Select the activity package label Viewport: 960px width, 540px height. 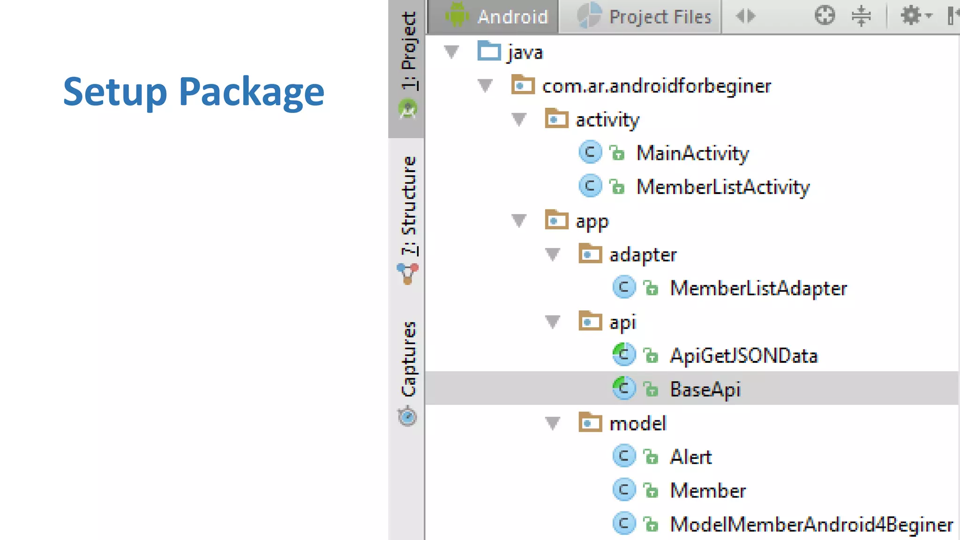[607, 120]
